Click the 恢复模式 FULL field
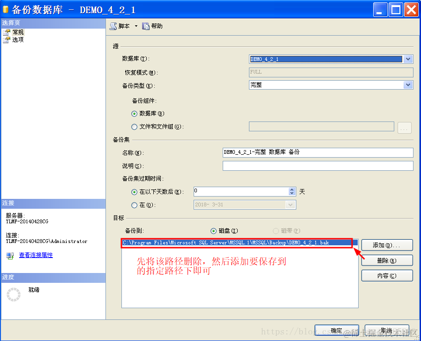The image size is (421, 341). point(331,72)
